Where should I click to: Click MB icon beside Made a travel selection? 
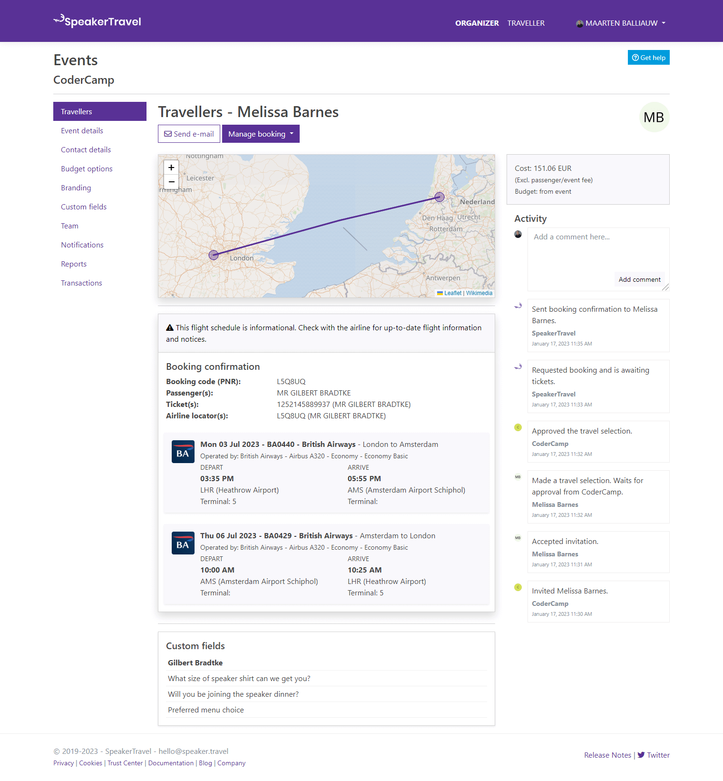point(518,477)
